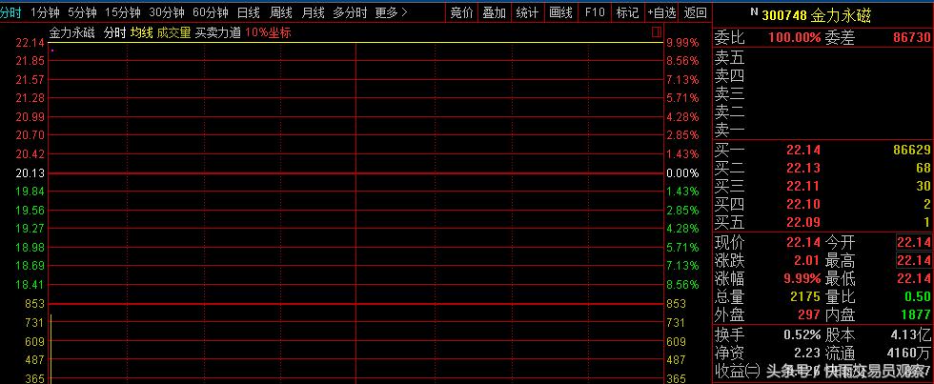Select the 30分钟 period tab
Screen dimensions: 934x384
pos(166,11)
